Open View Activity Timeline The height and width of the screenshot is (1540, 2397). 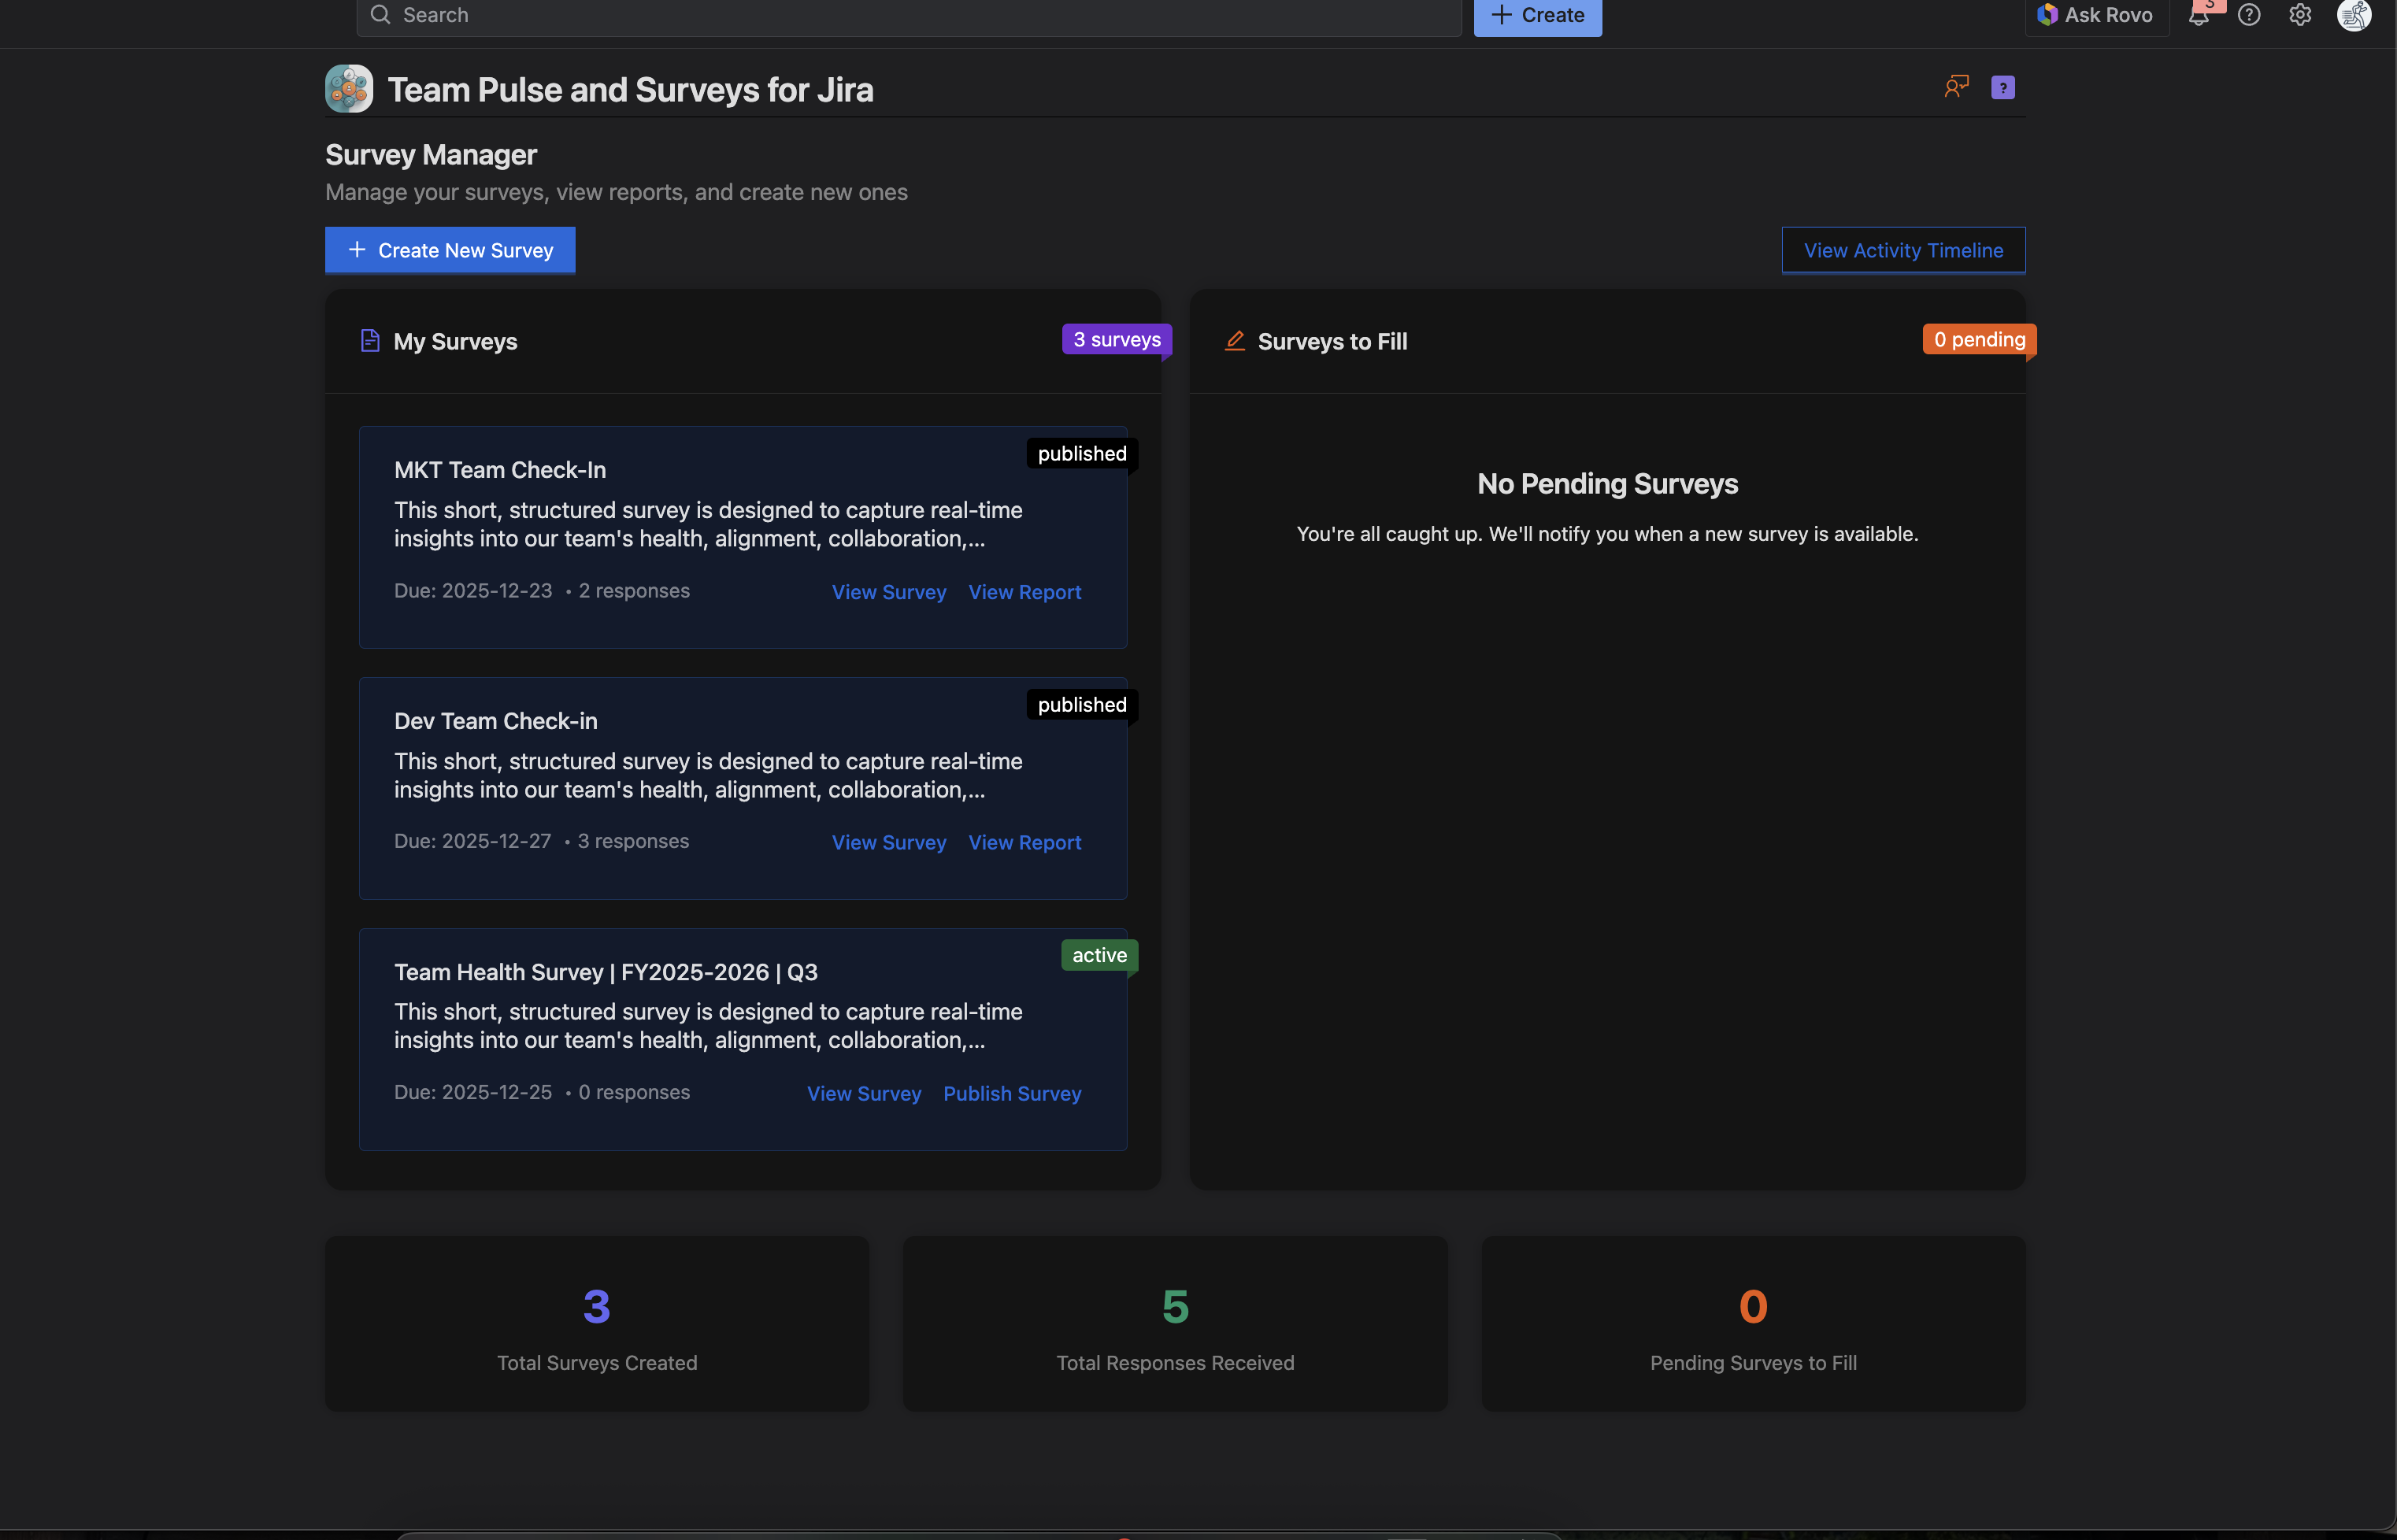click(1903, 250)
